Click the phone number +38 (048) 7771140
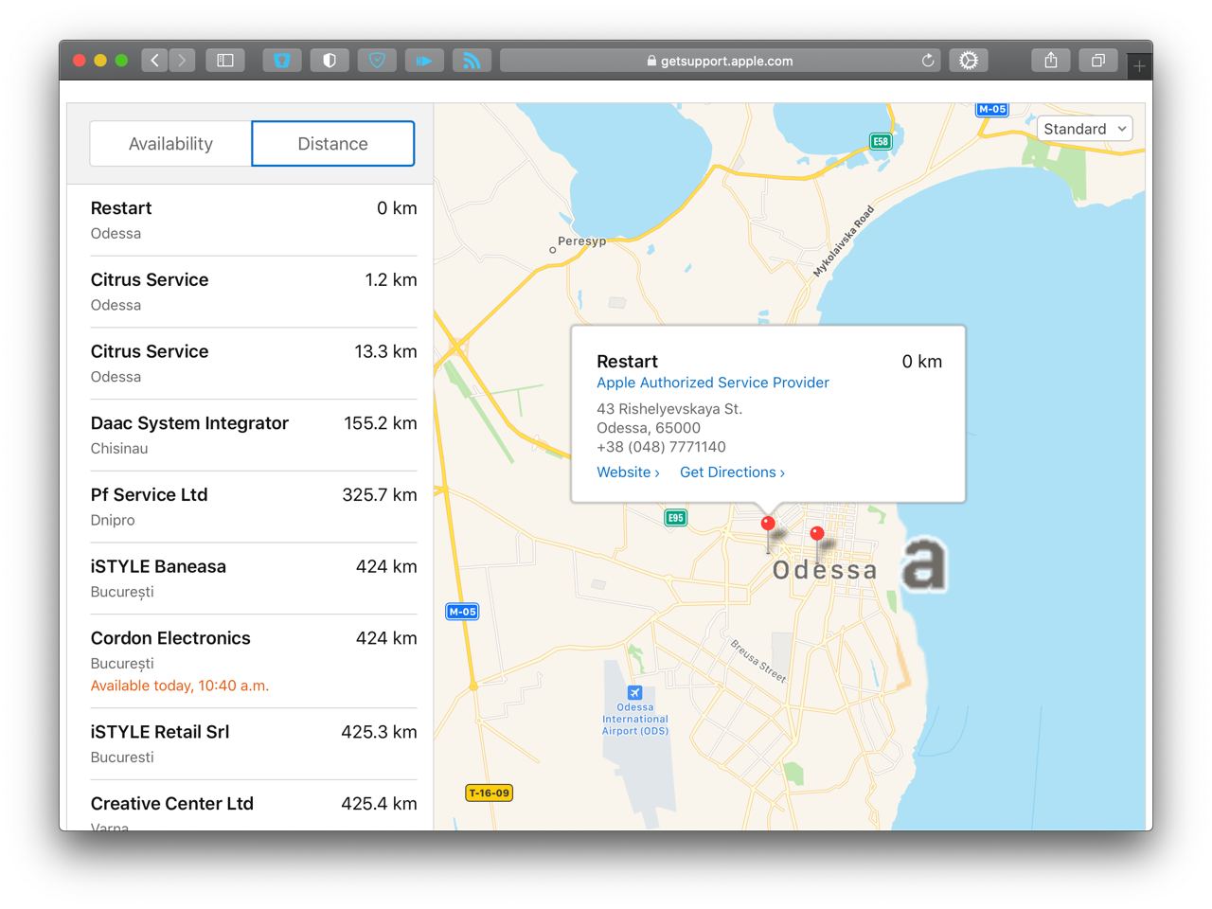 tap(661, 447)
